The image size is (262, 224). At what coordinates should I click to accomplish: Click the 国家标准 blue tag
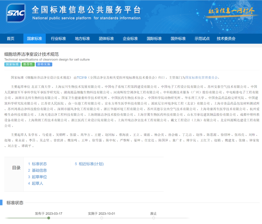click(12, 64)
